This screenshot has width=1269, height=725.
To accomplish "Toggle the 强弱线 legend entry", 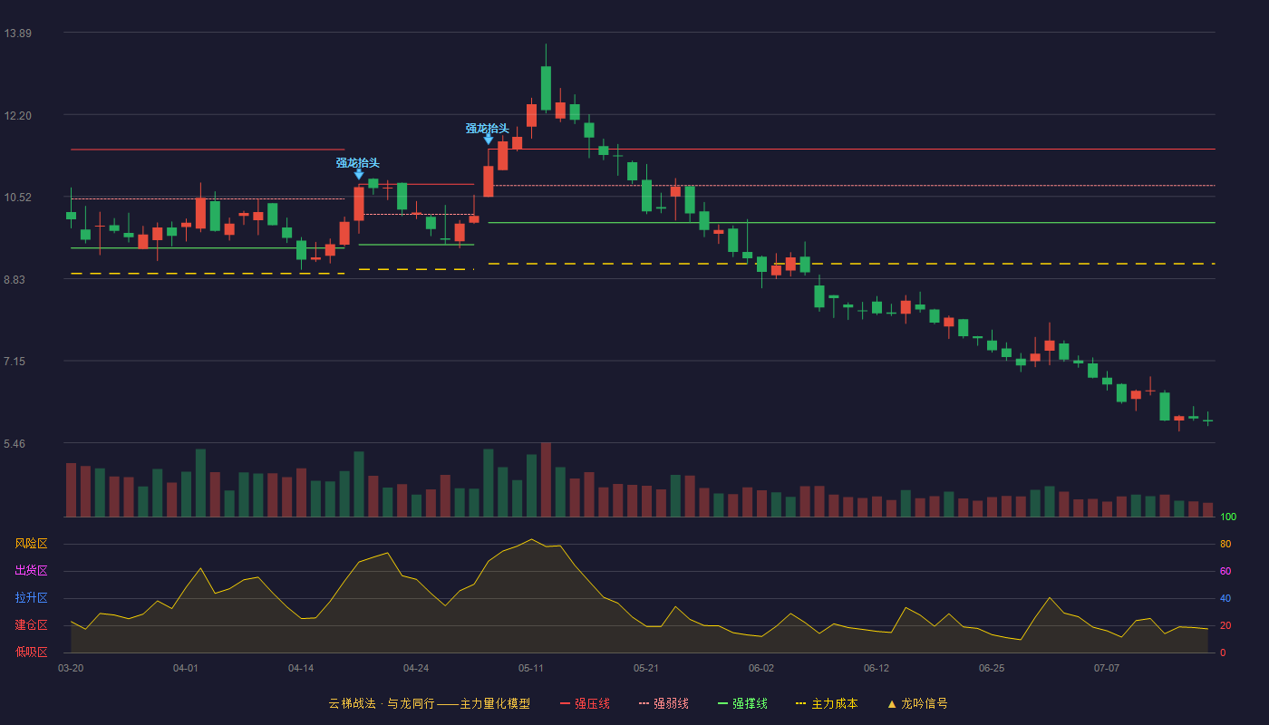I will 664,703.
